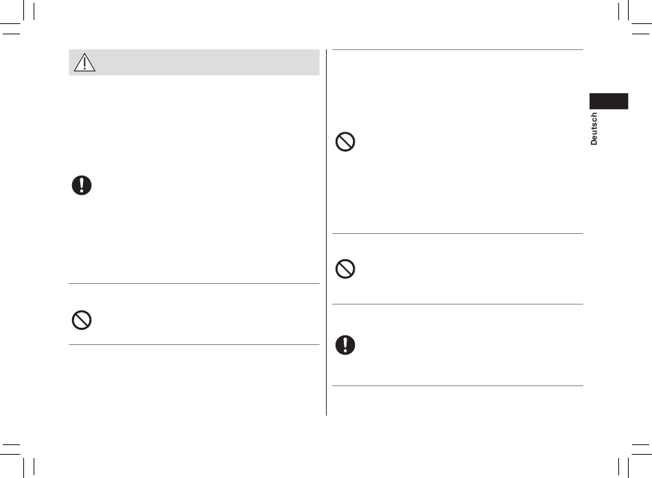Click the divider line below the right exclamation icon
The width and height of the screenshot is (652, 478).
pyautogui.click(x=458, y=385)
